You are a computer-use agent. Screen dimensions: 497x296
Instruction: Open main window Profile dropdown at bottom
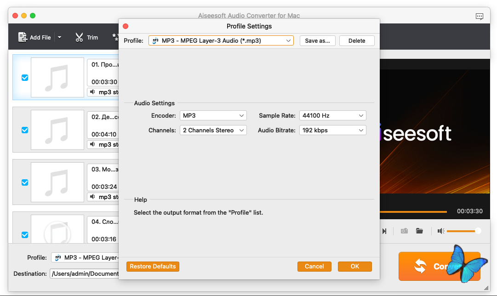pyautogui.click(x=85, y=258)
